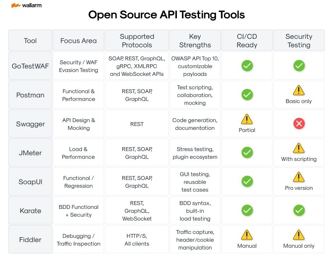This screenshot has height=259, width=333.
Task: Click "API Design & Mocking" cell
Action: pos(79,124)
